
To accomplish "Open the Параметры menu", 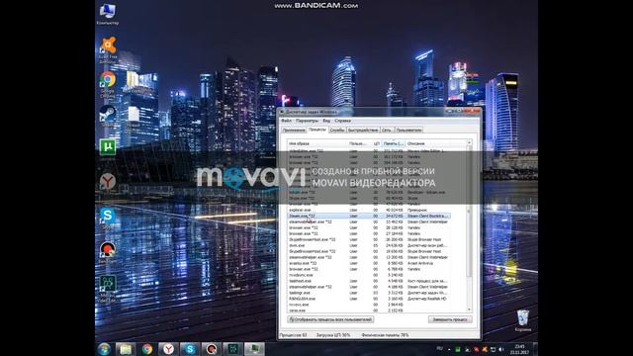I will (307, 121).
